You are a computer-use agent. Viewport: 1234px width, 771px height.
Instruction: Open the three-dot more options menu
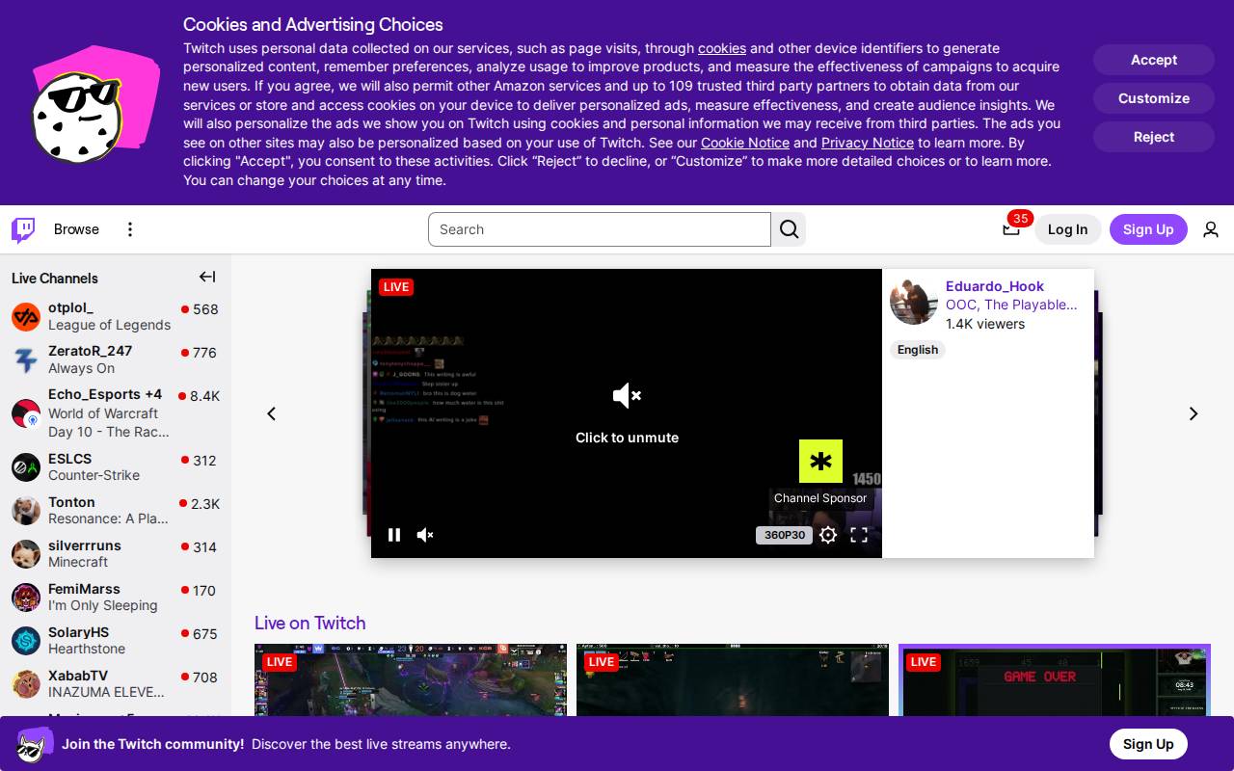coord(130,229)
